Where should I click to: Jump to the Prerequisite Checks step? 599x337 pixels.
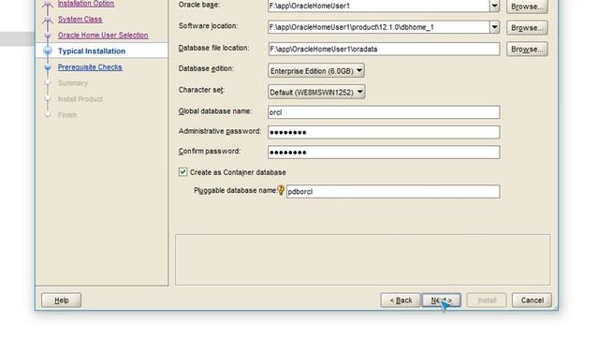pos(90,67)
